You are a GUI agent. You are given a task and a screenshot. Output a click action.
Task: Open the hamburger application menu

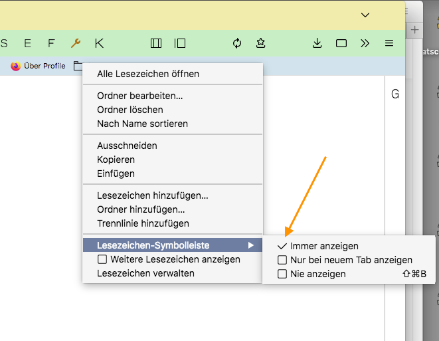389,43
